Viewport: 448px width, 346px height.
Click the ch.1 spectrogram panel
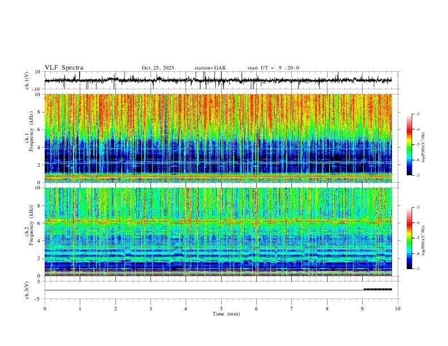click(218, 138)
